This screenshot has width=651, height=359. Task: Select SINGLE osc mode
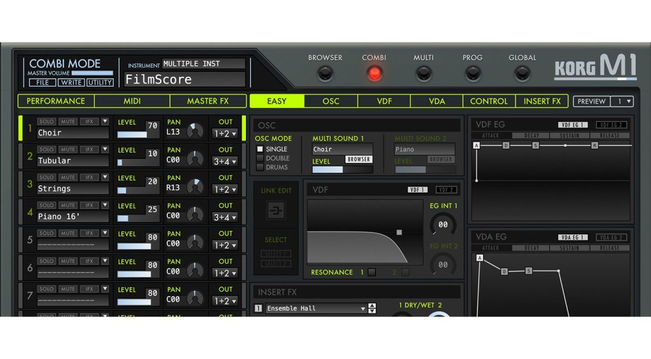tap(260, 149)
